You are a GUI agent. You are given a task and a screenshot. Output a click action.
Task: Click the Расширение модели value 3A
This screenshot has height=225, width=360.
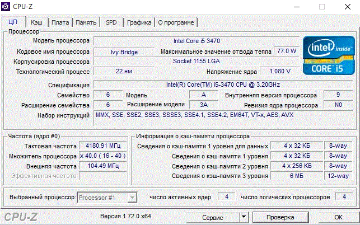coord(204,105)
